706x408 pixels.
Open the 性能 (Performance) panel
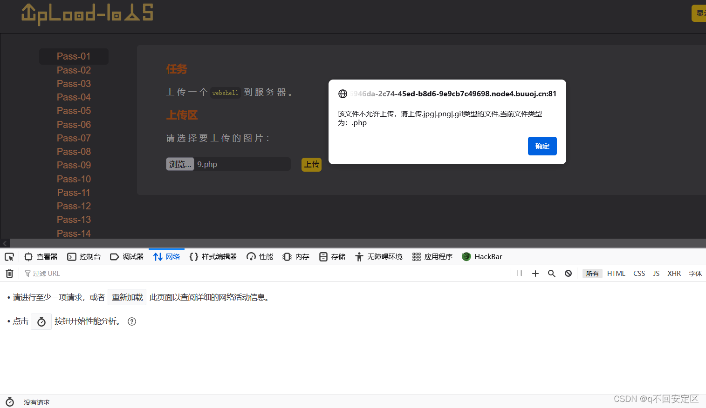[259, 256]
